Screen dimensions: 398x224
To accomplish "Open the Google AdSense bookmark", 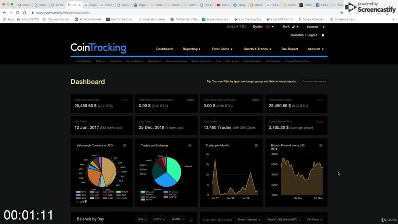I will coord(312,19).
